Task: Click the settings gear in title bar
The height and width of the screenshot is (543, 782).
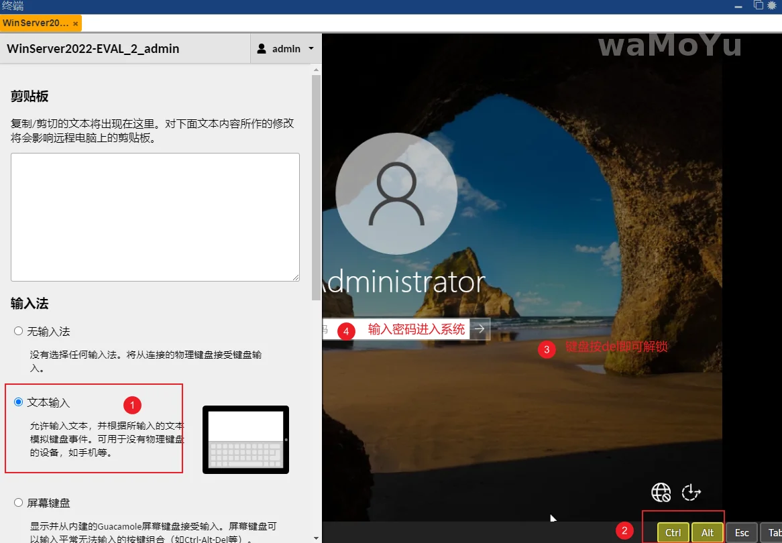Action: click(773, 5)
